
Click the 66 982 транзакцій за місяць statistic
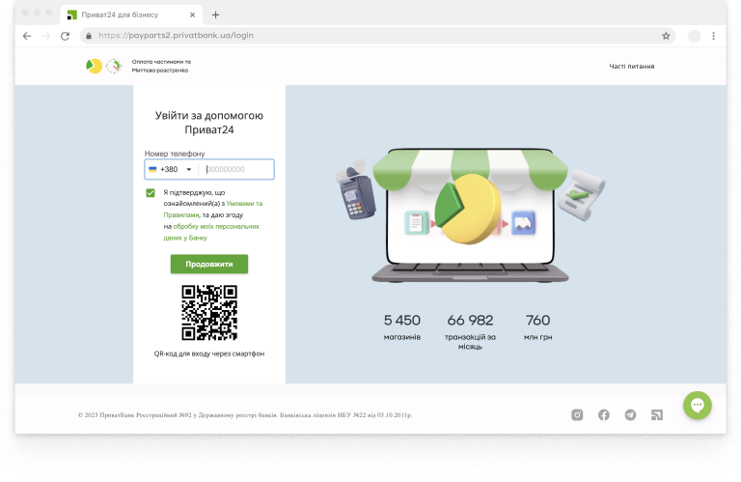pyautogui.click(x=470, y=331)
